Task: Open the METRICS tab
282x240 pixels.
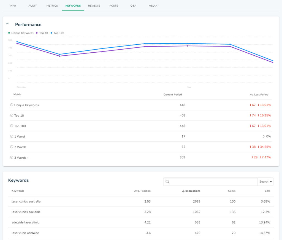Action: click(52, 6)
